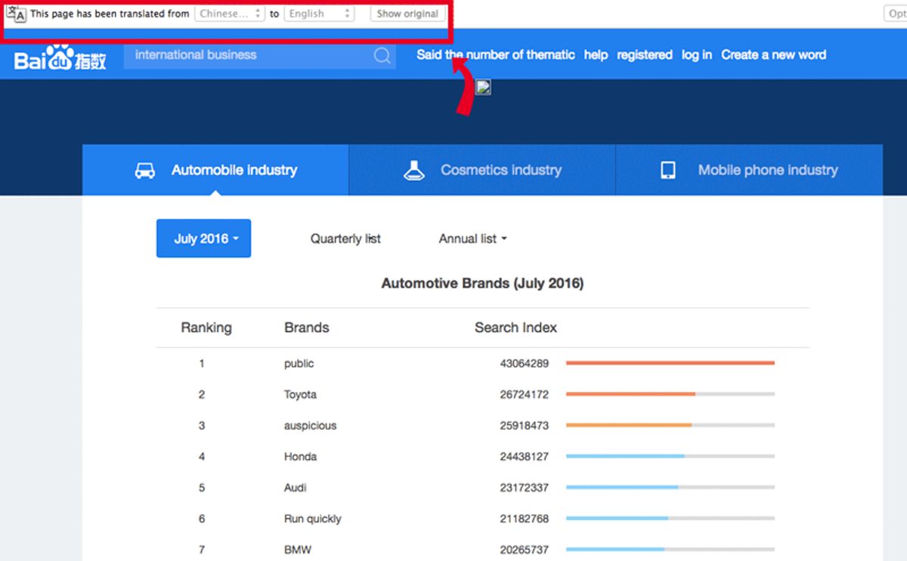907x561 pixels.
Task: Open the Quarterly list tab
Action: coord(345,239)
